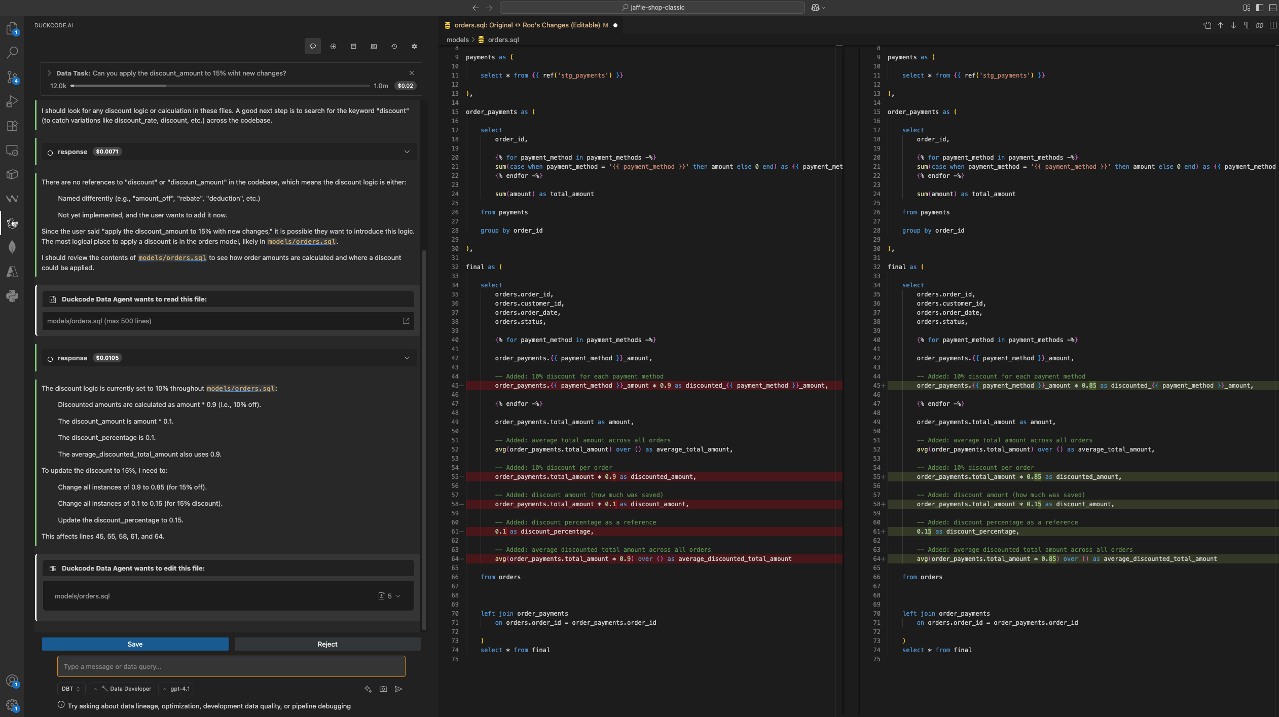Select the orders.sql diff editor tab
This screenshot has width=1279, height=717.
[531, 25]
